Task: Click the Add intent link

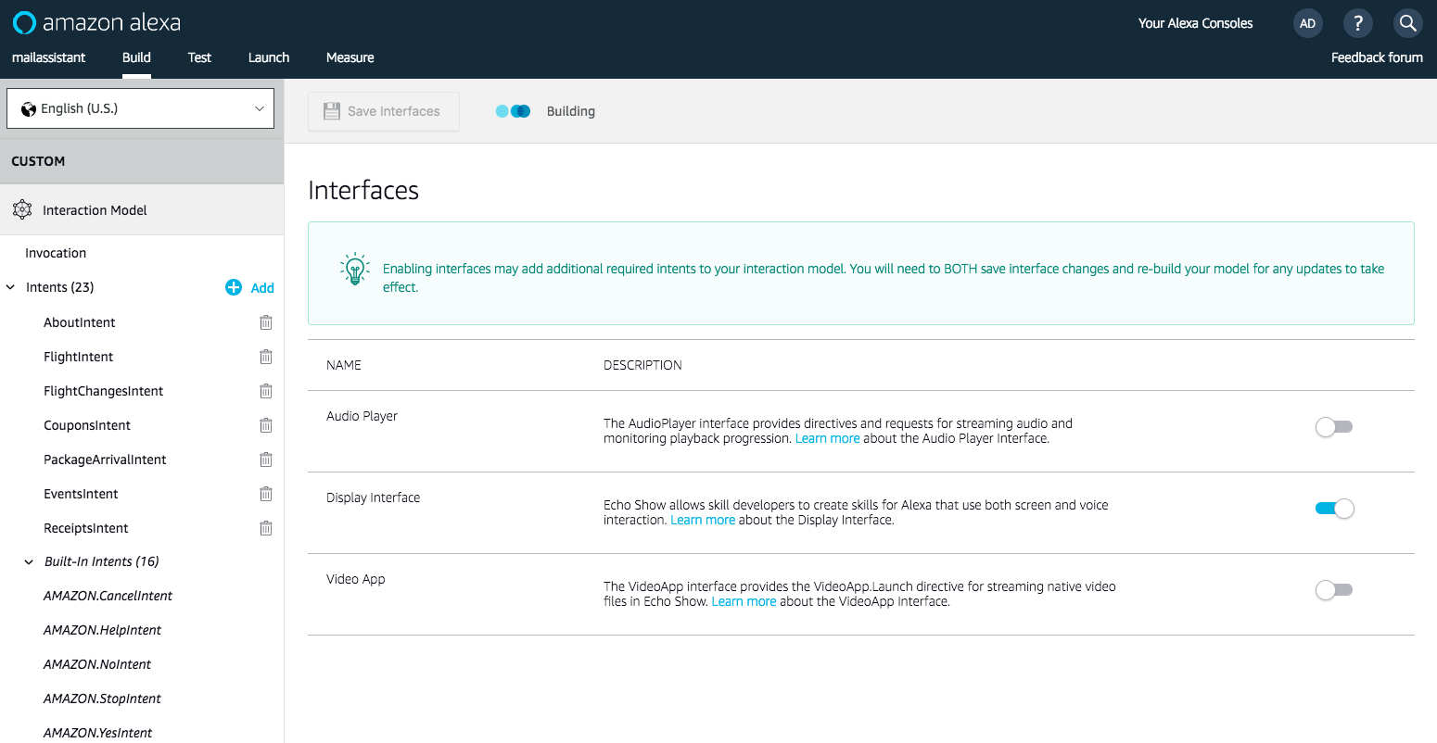Action: tap(262, 288)
